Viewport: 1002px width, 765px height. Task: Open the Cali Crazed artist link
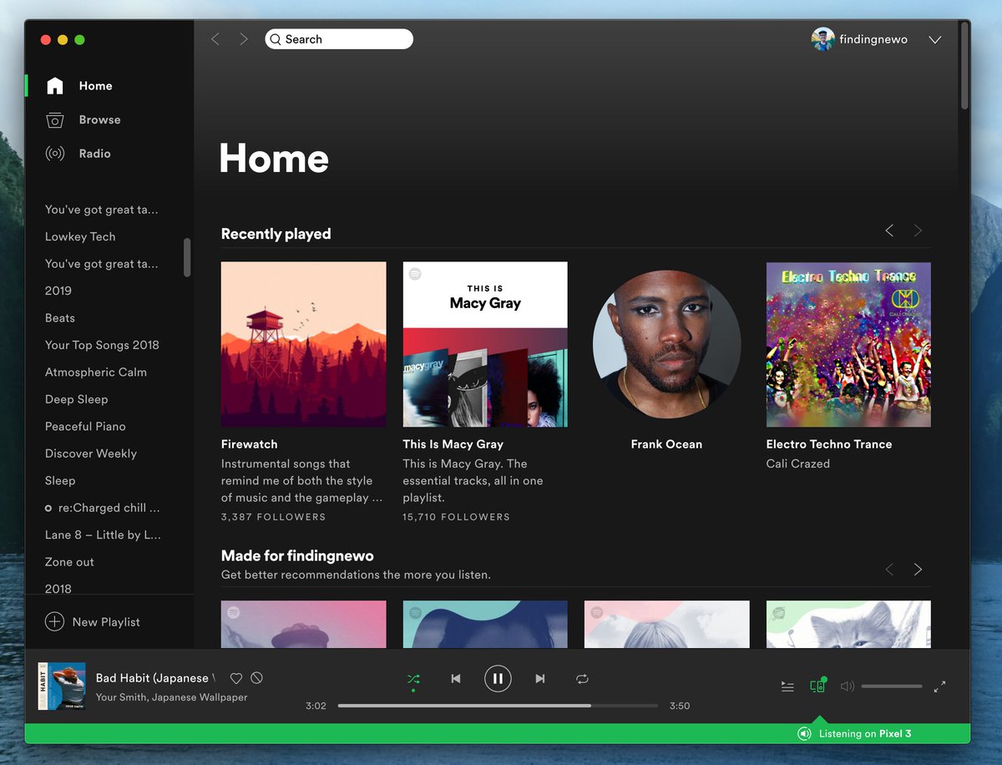(798, 464)
